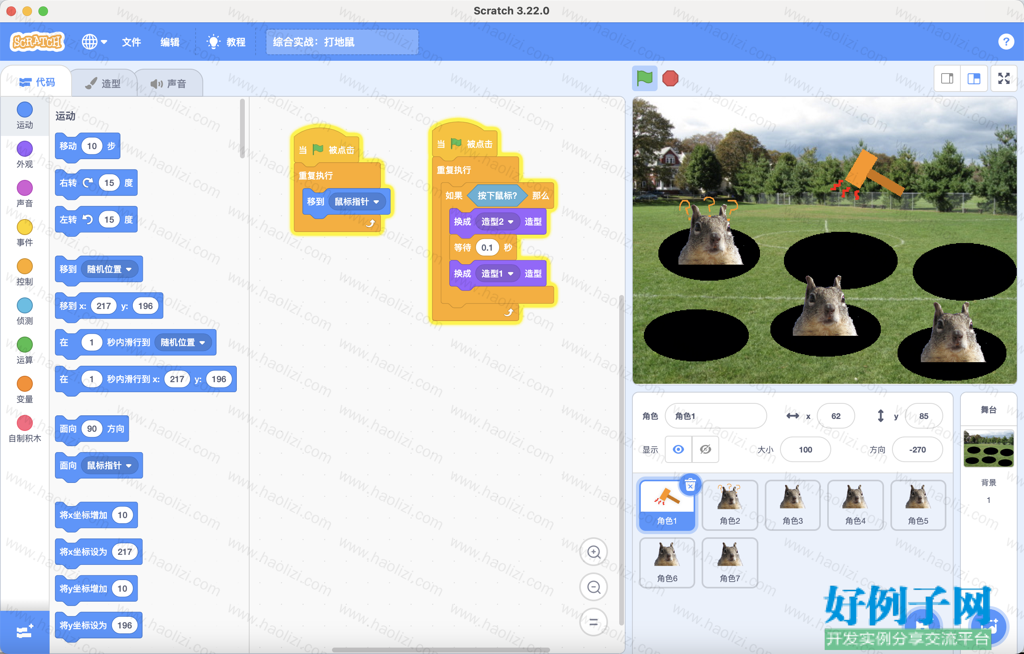Open the 教程 tutorials

point(226,42)
